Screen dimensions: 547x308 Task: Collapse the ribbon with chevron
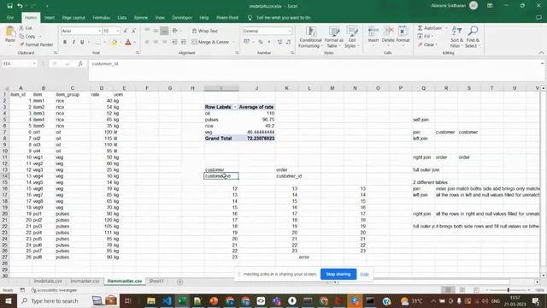pyautogui.click(x=541, y=53)
